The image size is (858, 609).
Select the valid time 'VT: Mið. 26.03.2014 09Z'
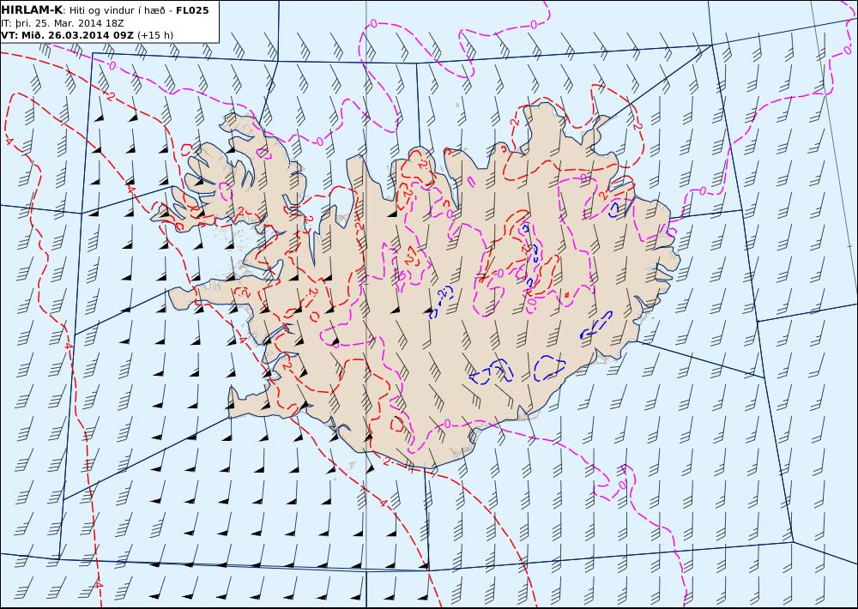click(67, 35)
